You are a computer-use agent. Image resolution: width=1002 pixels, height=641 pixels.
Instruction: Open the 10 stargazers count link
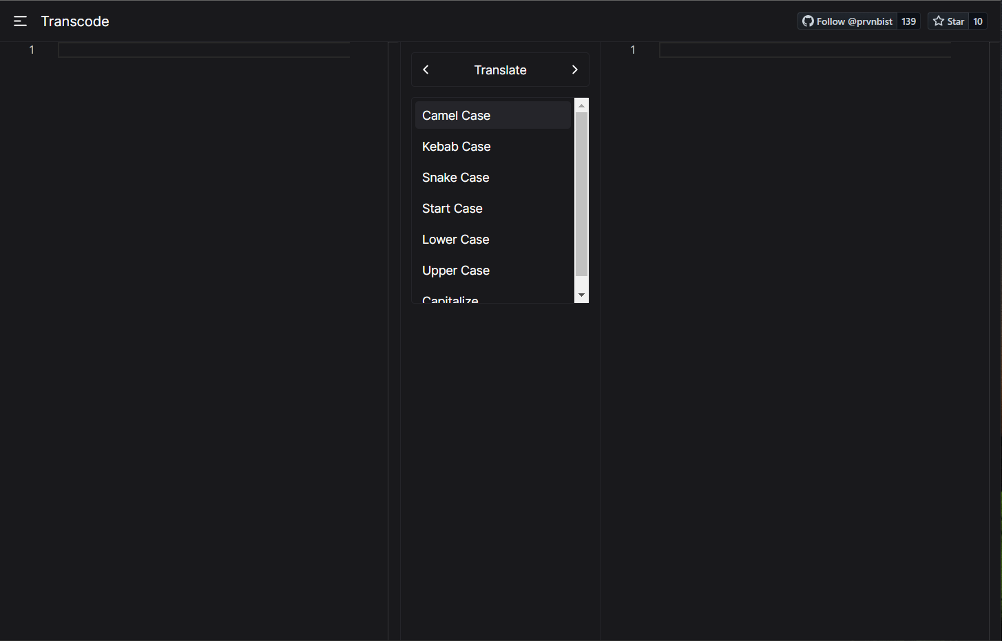[977, 21]
